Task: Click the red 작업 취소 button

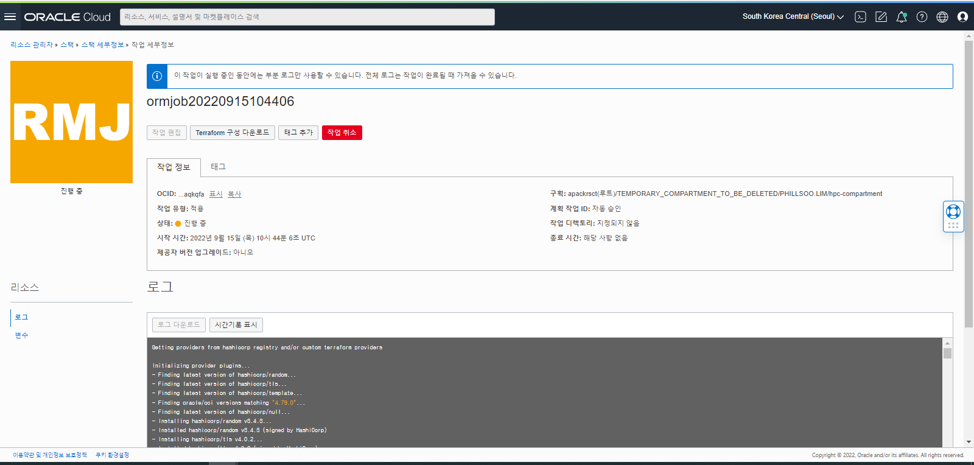Action: 342,133
